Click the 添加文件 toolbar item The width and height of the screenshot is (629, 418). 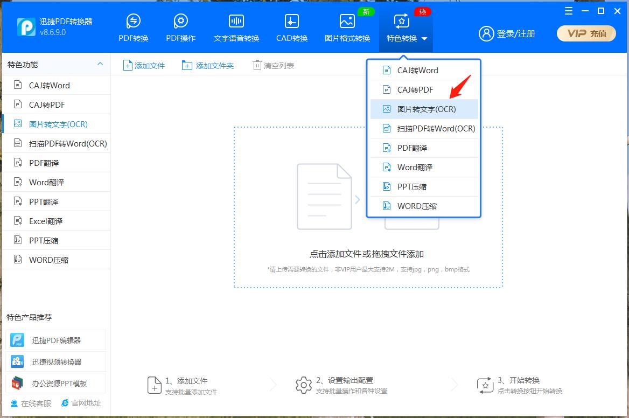coord(144,65)
